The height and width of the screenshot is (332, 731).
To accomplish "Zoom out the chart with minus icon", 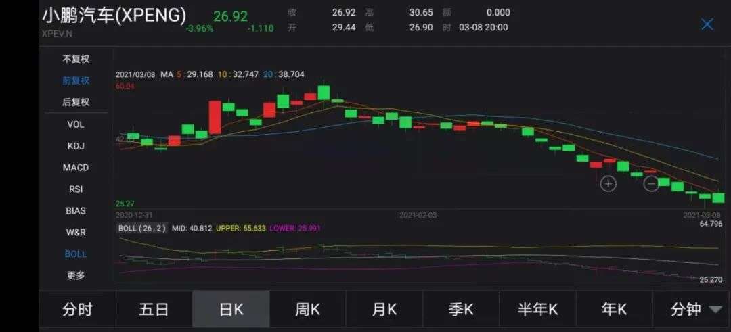I will click(x=651, y=183).
